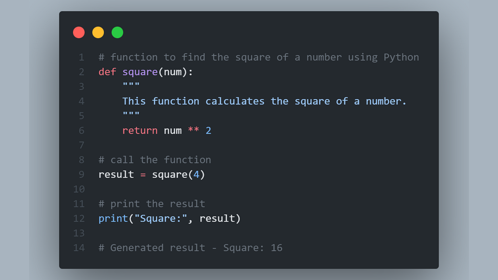Click the "def" keyword on line 2
Image resolution: width=498 pixels, height=280 pixels.
point(107,72)
